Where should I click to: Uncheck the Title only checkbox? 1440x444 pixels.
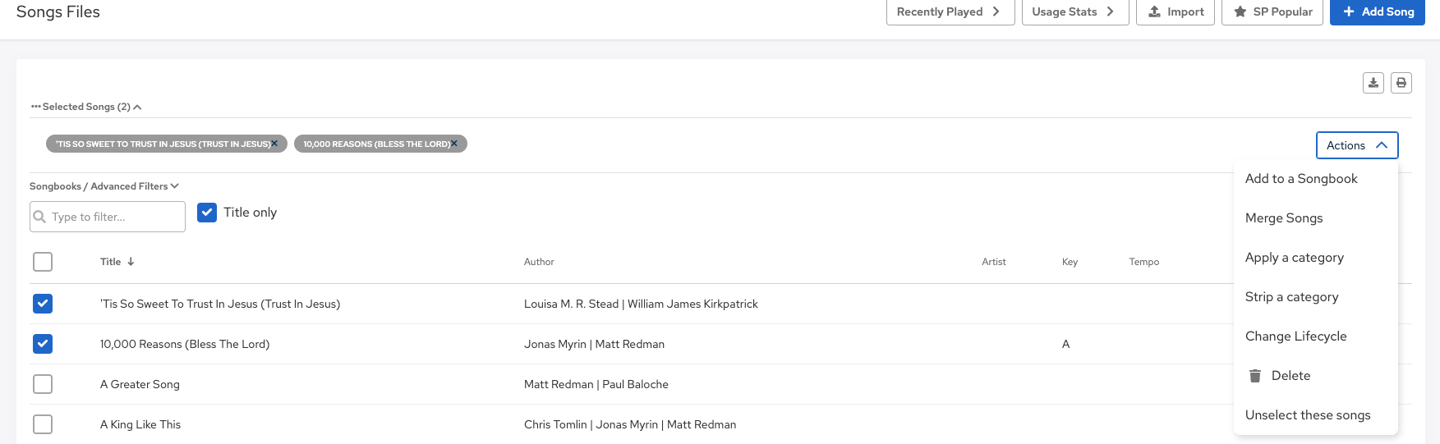207,213
